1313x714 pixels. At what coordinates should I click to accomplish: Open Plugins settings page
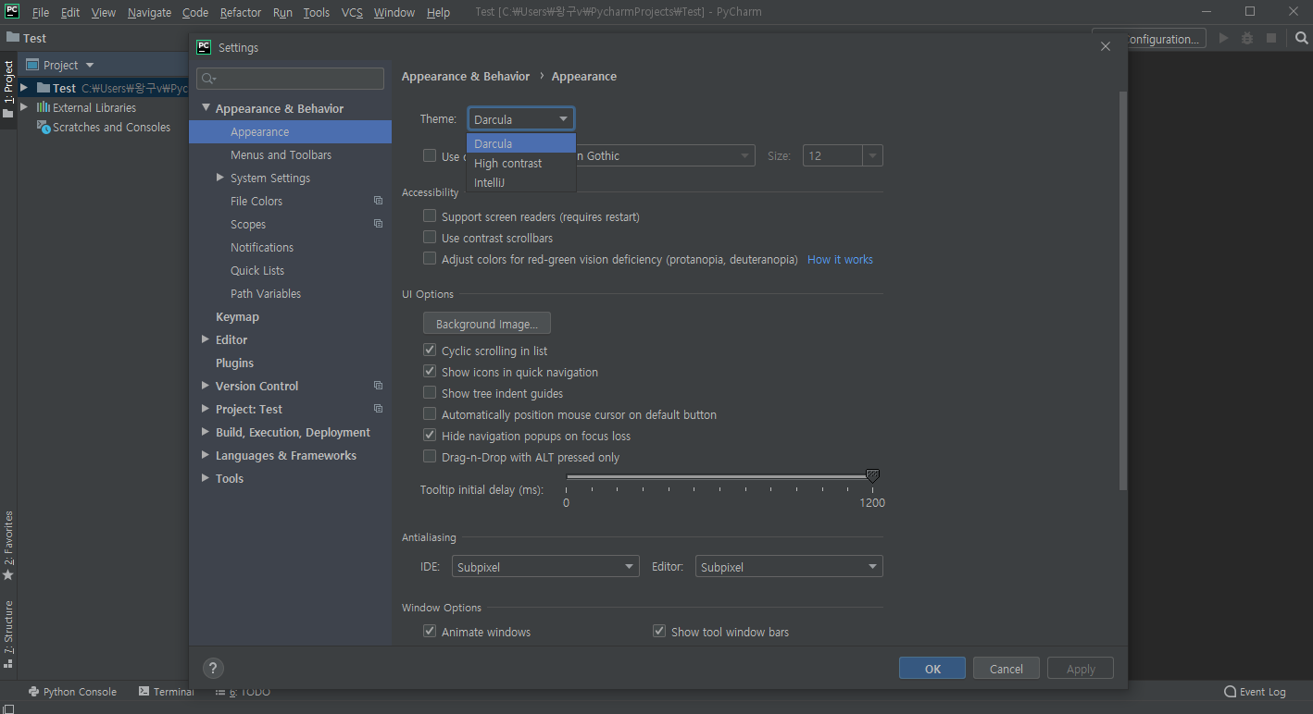[234, 363]
